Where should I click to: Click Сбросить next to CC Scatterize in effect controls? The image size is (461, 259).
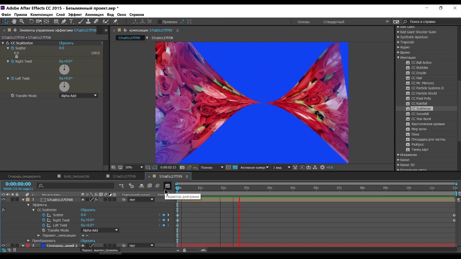(66, 43)
